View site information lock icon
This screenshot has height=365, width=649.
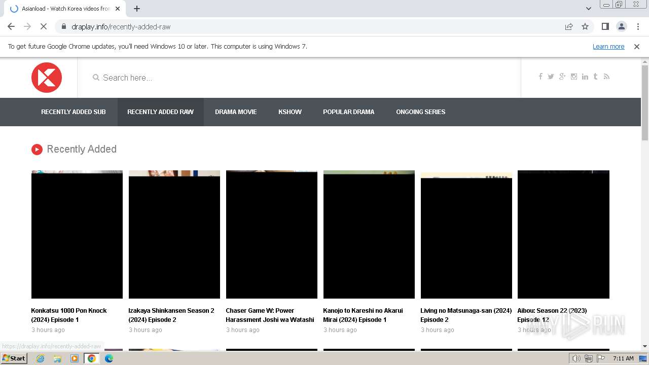(x=63, y=26)
